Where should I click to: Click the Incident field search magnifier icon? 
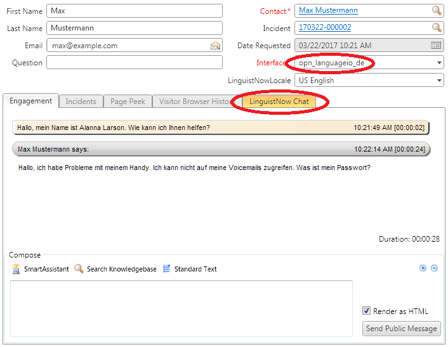pyautogui.click(x=437, y=28)
